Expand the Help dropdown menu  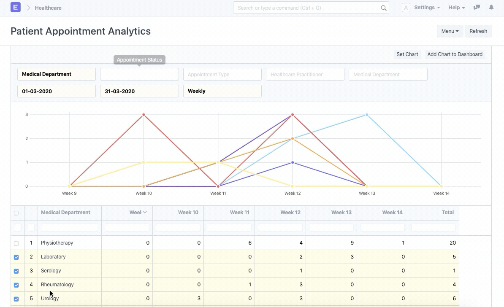456,8
